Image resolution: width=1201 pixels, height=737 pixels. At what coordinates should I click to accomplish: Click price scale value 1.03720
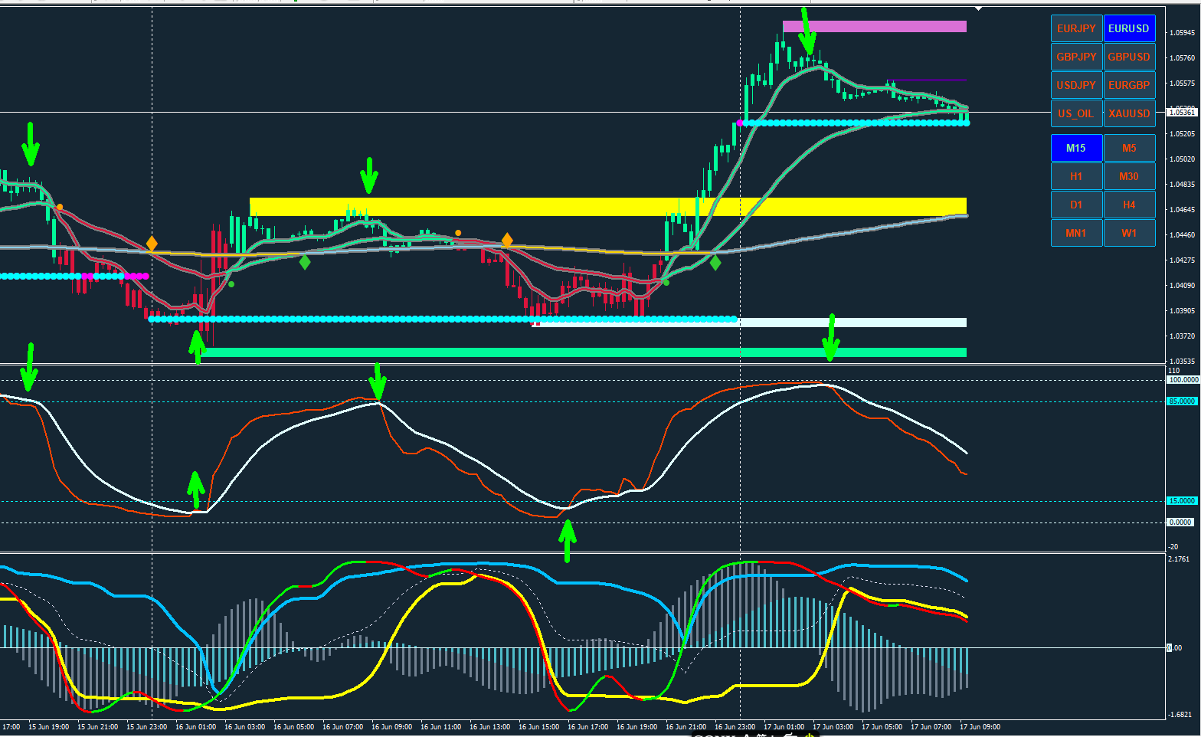(1183, 336)
